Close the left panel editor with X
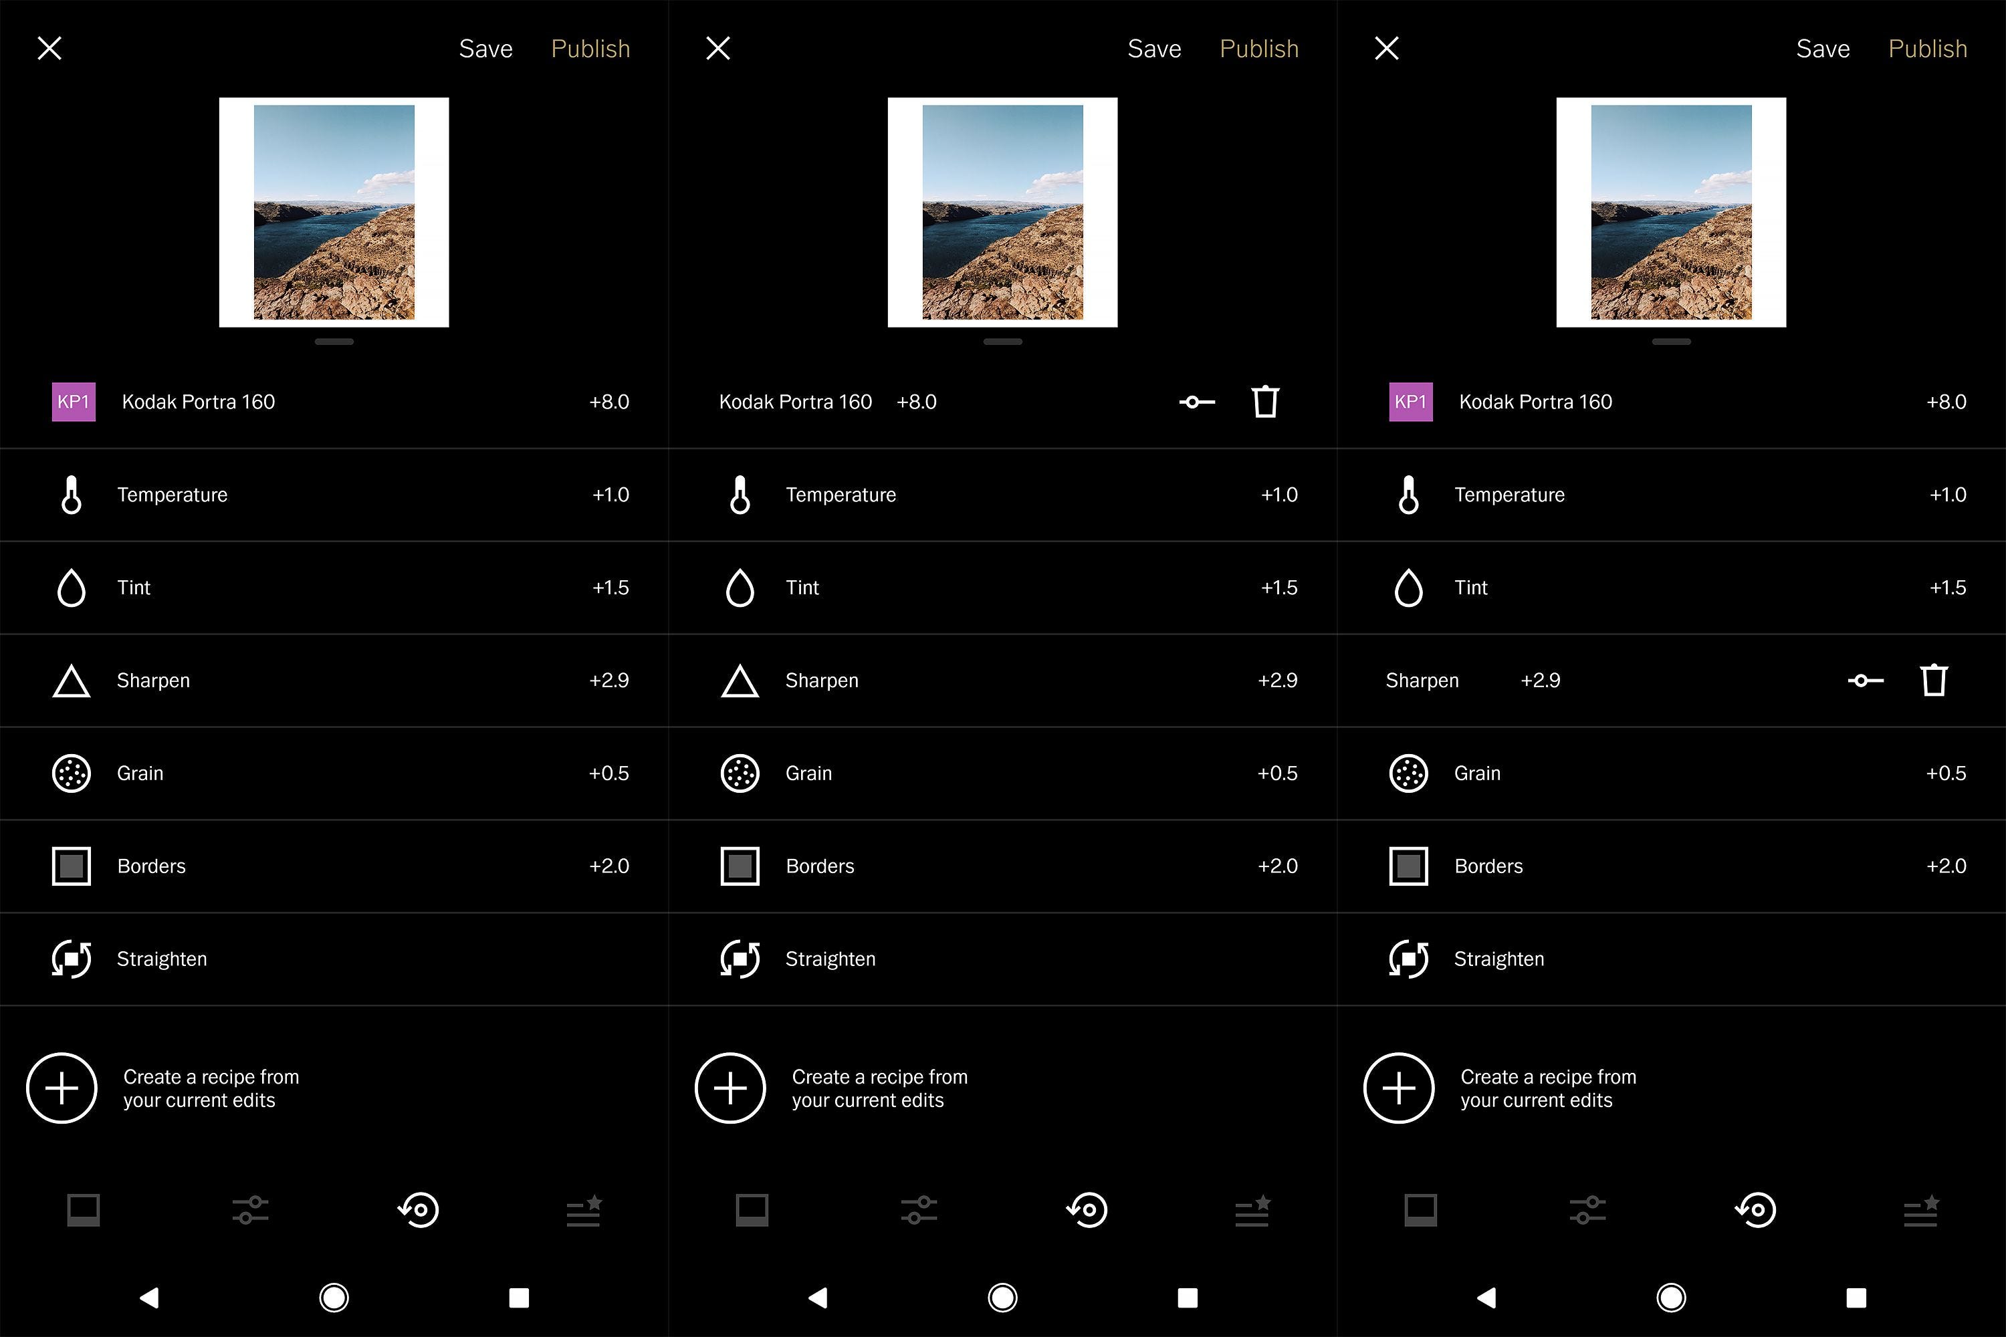Image resolution: width=2006 pixels, height=1337 pixels. (49, 49)
